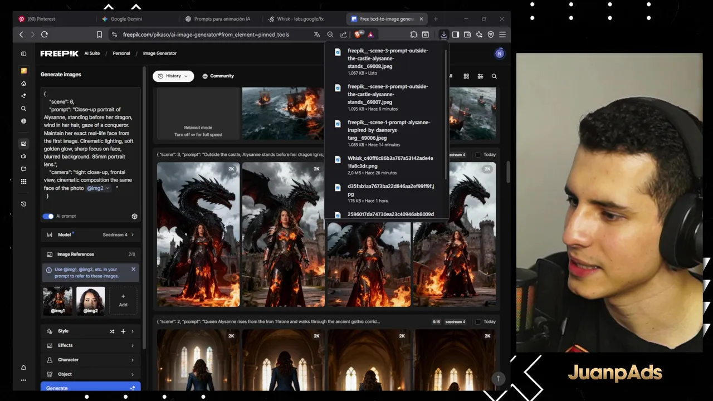Open the video generator sidebar icon
This screenshot has width=713, height=401.
point(23,157)
